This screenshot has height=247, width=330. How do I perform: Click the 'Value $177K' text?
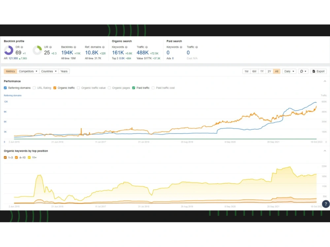[x=144, y=58]
